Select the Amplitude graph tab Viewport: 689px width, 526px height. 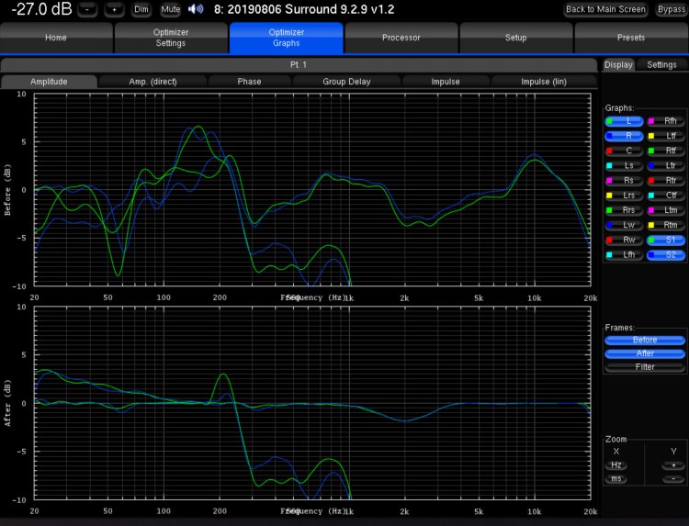pos(49,82)
